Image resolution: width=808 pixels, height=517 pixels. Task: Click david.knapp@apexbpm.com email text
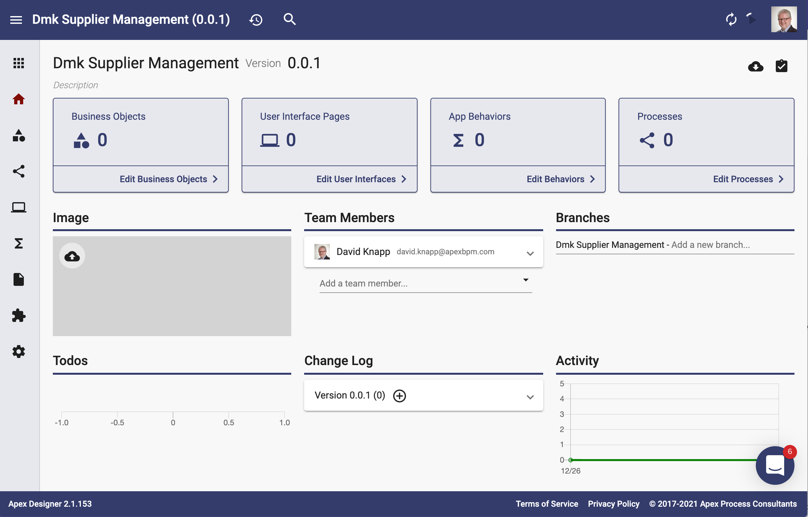[x=446, y=252]
